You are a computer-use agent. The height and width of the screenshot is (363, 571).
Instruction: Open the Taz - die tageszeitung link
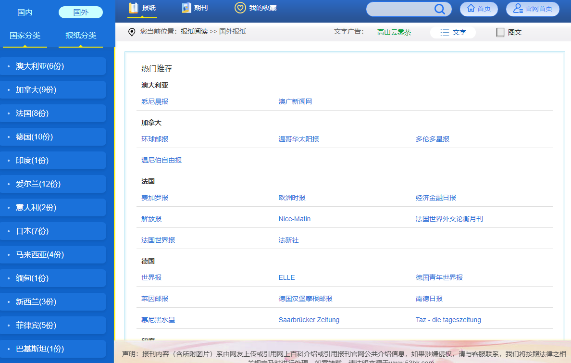tap(448, 320)
